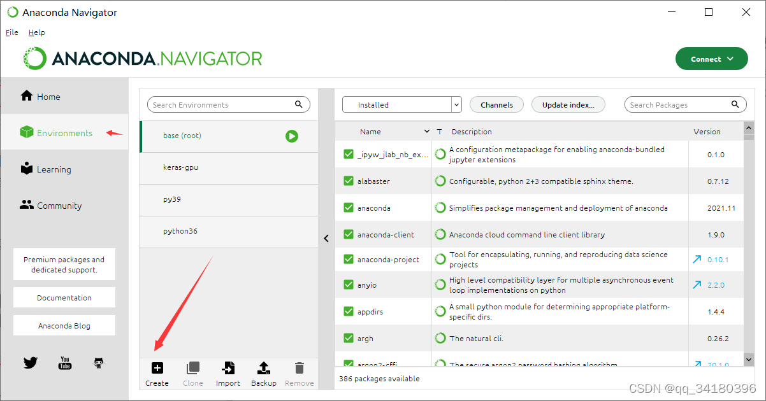Toggle the anaconda-project package checkbox

pyautogui.click(x=349, y=259)
